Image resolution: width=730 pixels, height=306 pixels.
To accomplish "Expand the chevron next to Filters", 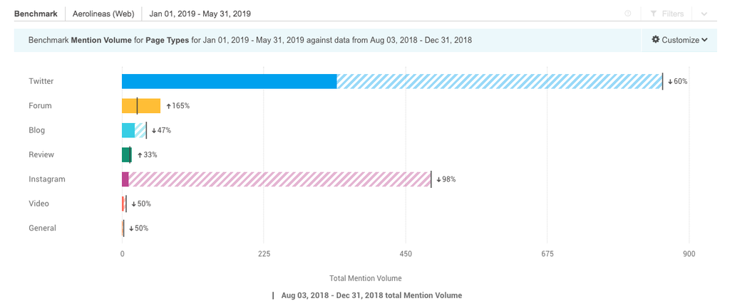I will [x=704, y=14].
